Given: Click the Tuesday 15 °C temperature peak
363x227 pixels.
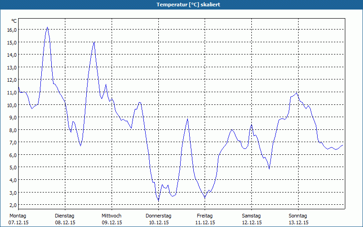Looking at the screenshot, I should click(x=94, y=42).
